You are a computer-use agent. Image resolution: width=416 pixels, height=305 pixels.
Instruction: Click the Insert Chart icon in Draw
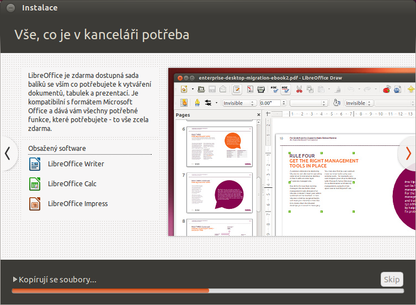point(387,90)
